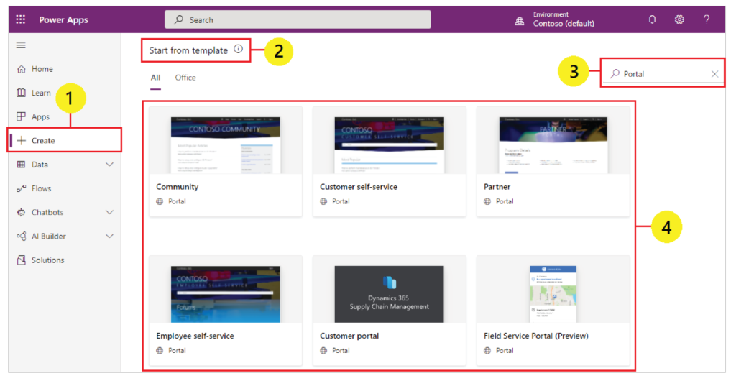Image resolution: width=736 pixels, height=381 pixels.
Task: Select the All templates tab
Action: click(x=155, y=78)
